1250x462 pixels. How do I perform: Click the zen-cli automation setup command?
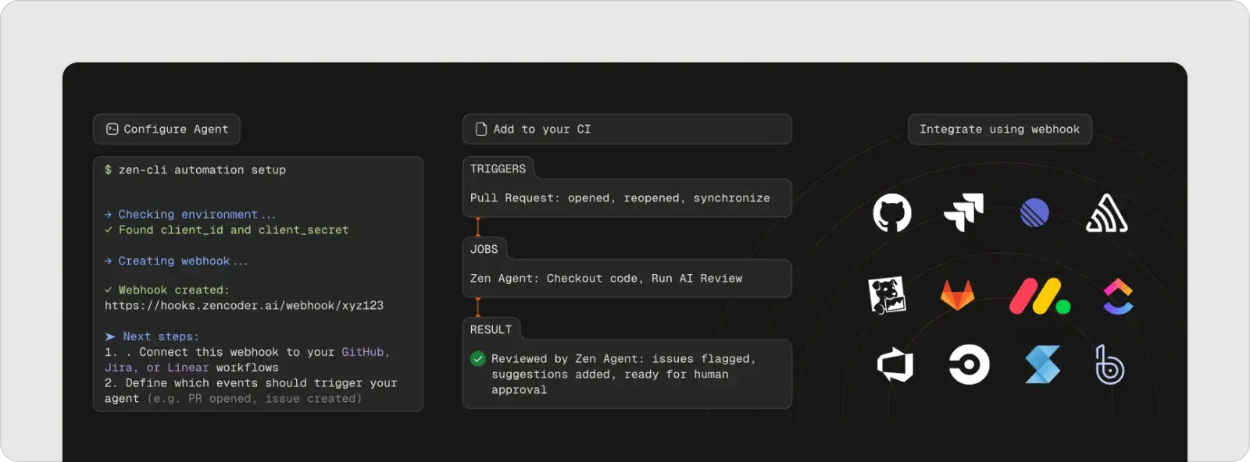point(195,169)
